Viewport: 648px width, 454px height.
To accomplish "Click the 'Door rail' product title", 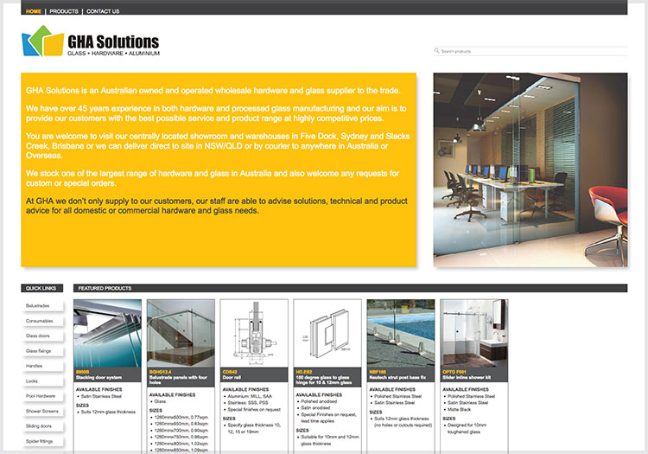I will [232, 378].
